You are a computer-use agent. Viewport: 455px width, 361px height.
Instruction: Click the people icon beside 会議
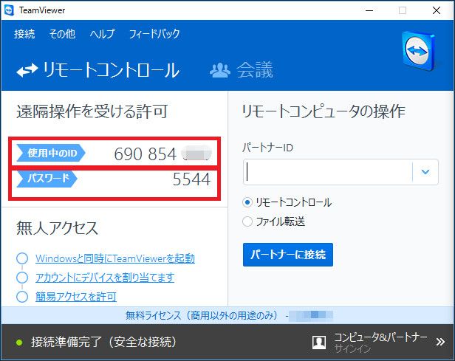tap(220, 70)
